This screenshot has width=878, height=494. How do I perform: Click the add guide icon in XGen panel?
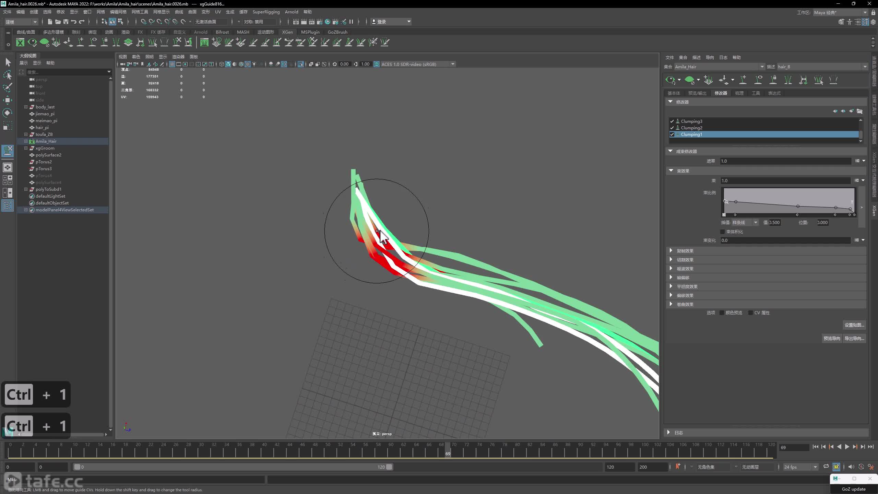tap(743, 80)
